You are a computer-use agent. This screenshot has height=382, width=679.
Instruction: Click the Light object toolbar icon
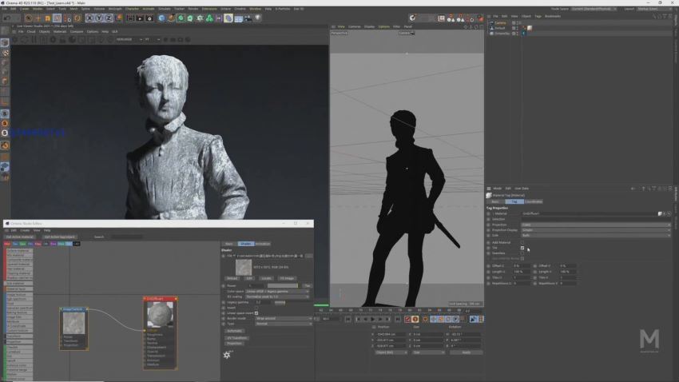[x=258, y=18]
